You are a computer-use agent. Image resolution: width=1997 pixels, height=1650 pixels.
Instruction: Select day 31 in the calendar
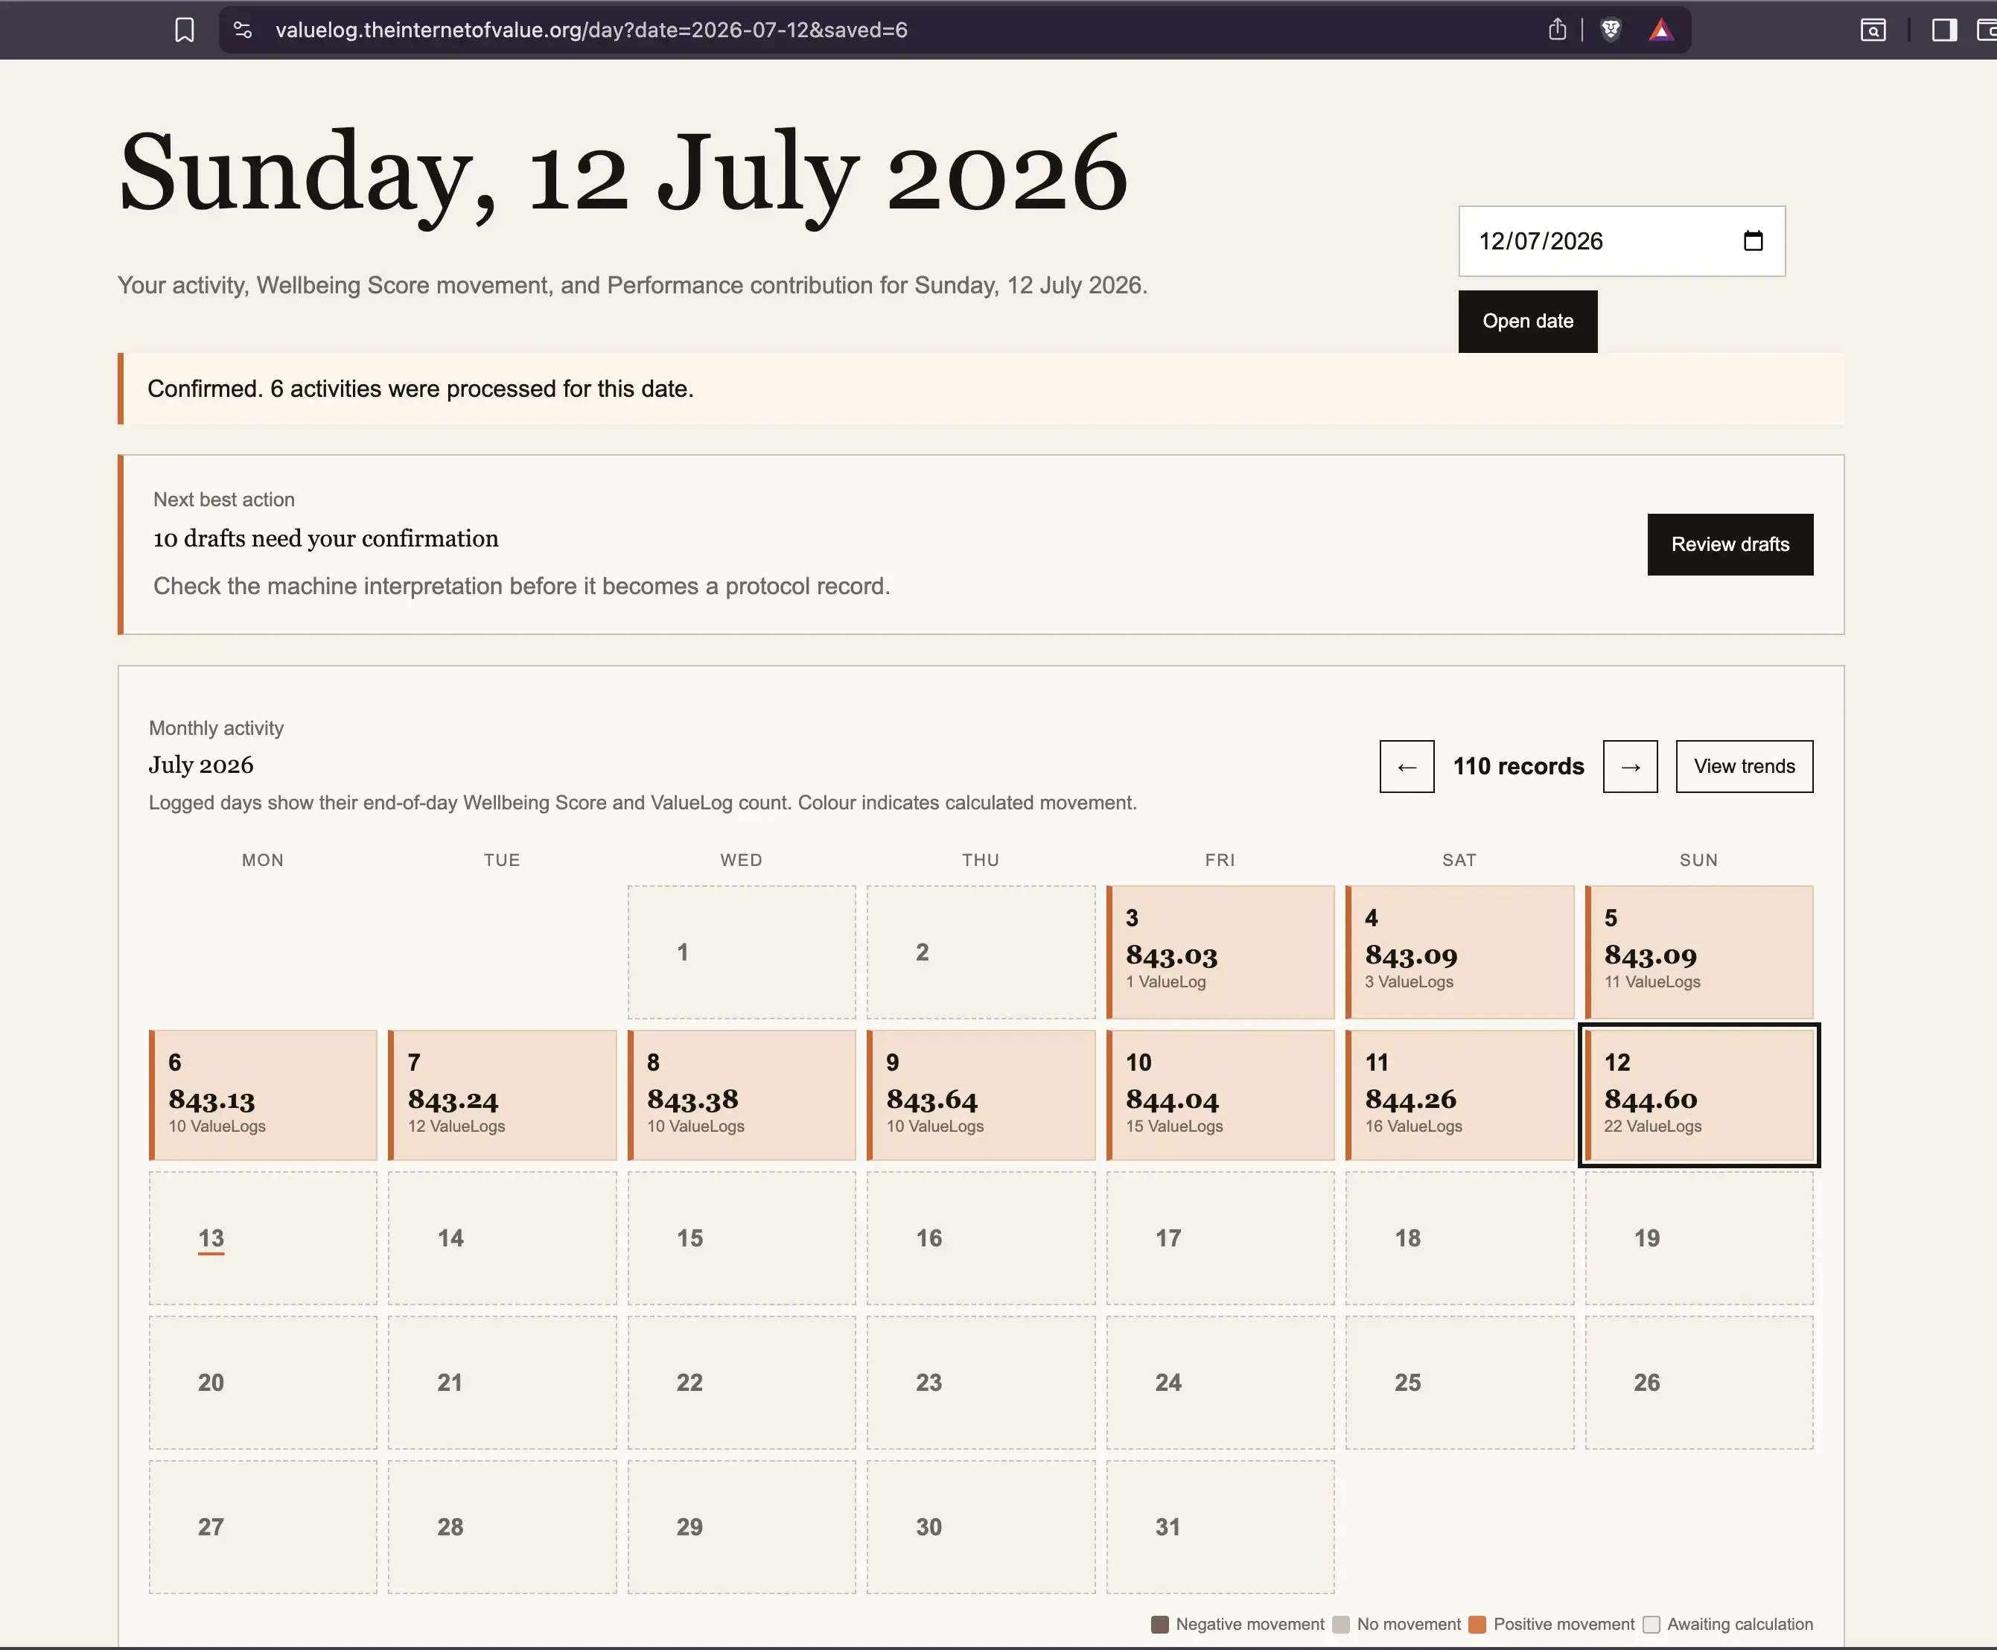(x=1220, y=1527)
